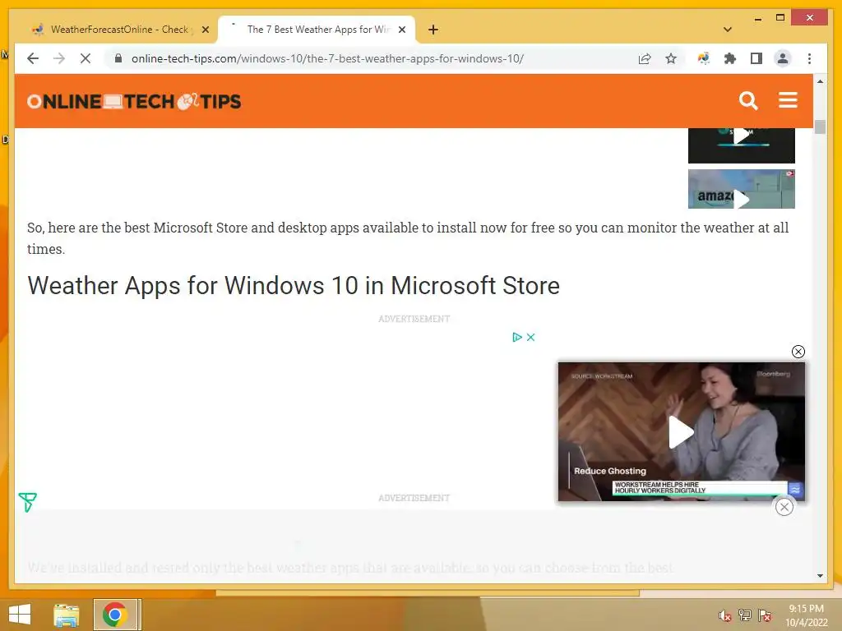Open the AdChoices triangle icon
Image resolution: width=842 pixels, height=631 pixels.
pyautogui.click(x=516, y=337)
